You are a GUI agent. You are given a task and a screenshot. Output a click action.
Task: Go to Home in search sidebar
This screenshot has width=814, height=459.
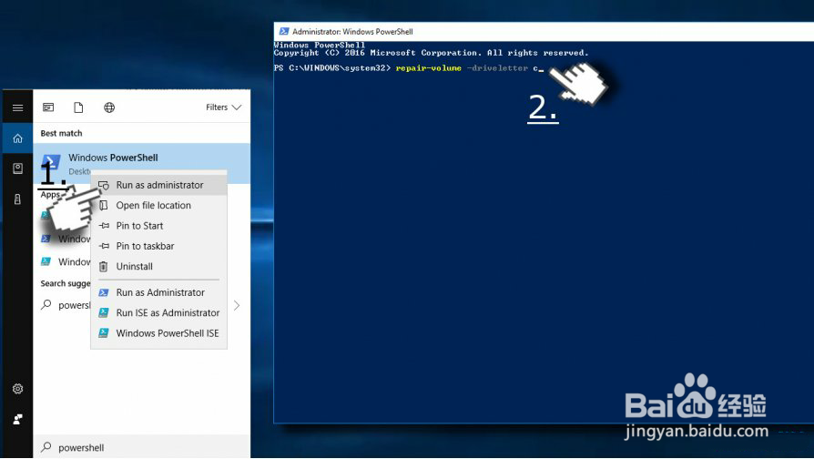[17, 138]
